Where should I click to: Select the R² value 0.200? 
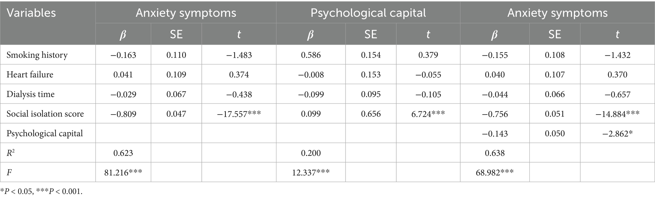(311, 153)
